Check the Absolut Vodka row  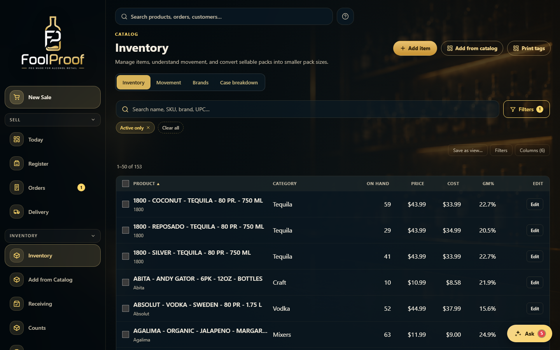[x=126, y=308]
